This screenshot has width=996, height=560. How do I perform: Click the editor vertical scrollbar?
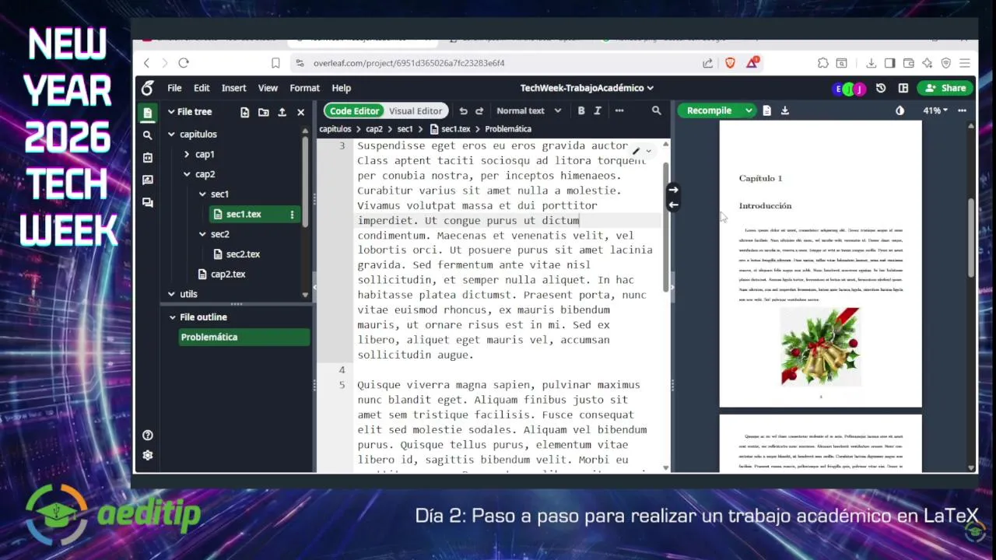coord(665,226)
